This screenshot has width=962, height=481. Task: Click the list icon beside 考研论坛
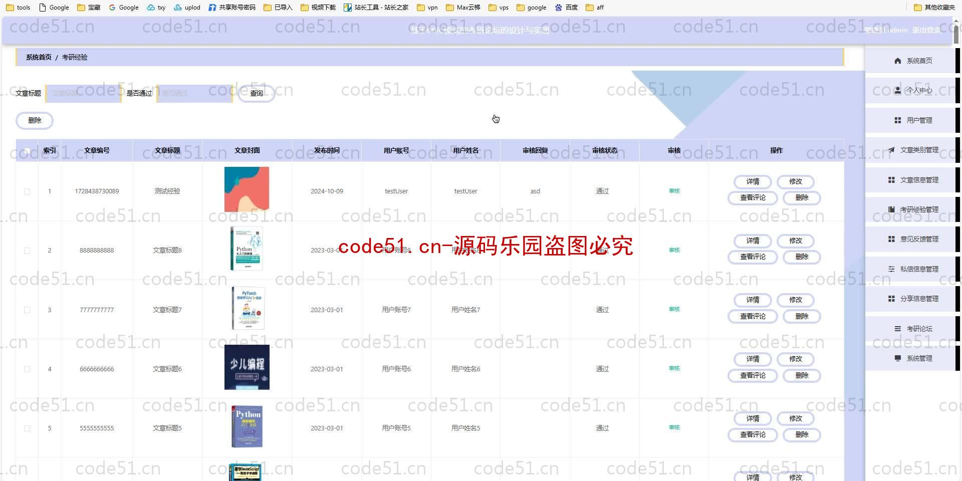pyautogui.click(x=897, y=329)
